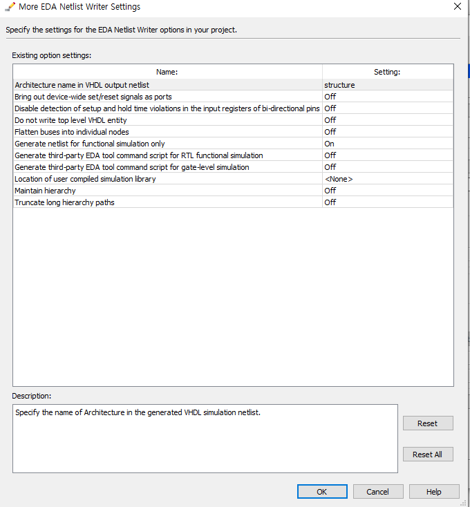Image resolution: width=470 pixels, height=507 pixels.
Task: Change the On value for functional simulation
Action: (330, 144)
